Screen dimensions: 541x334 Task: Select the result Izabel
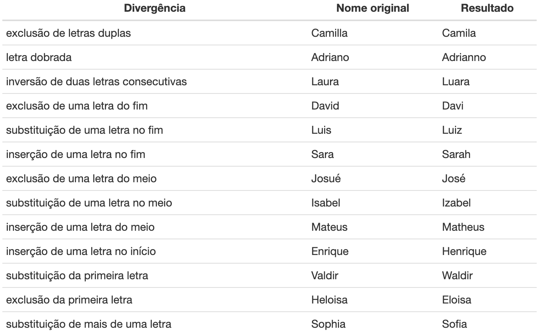coord(456,203)
